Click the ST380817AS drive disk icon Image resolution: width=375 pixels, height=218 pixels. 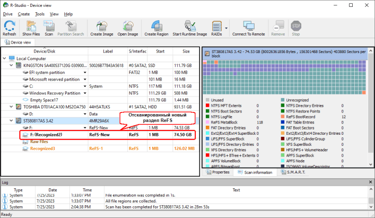tap(19, 120)
